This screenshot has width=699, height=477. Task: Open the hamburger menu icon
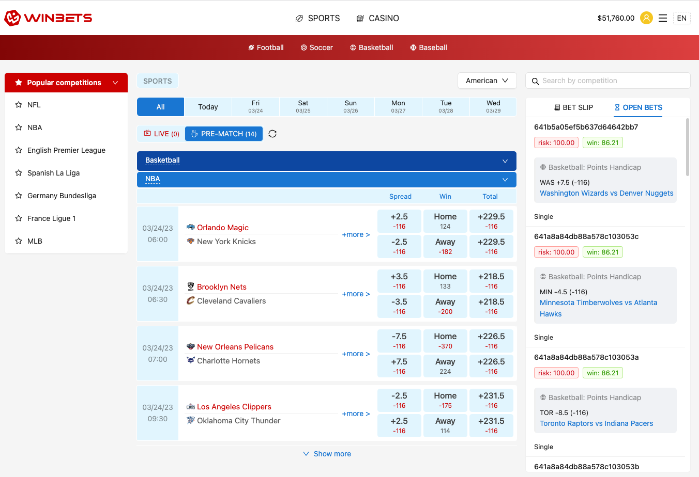click(x=663, y=18)
